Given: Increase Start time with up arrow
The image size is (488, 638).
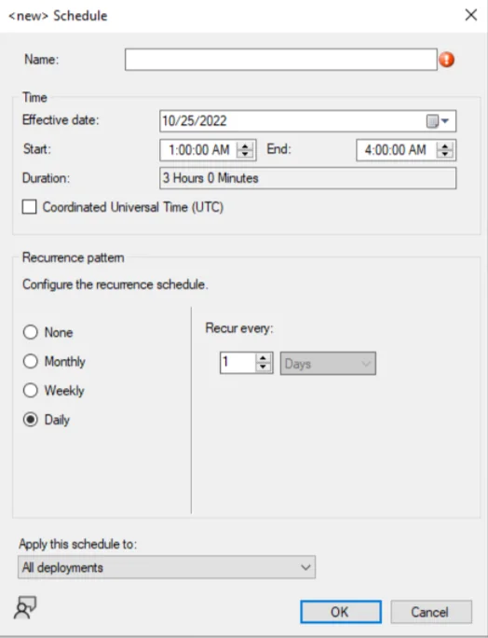Looking at the screenshot, I should (245, 146).
